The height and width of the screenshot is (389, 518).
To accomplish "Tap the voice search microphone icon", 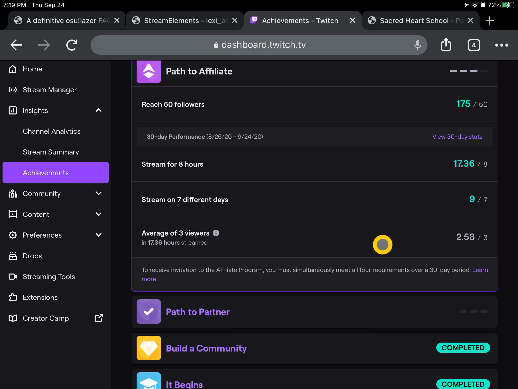I will 418,45.
